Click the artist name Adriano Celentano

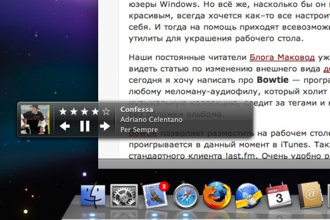151,119
